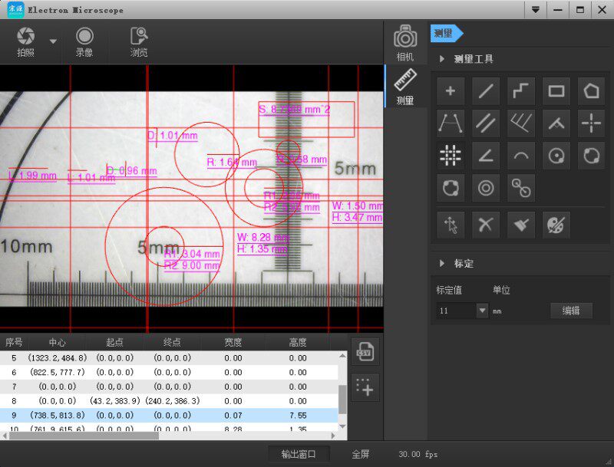This screenshot has width=614, height=467.
Task: Click the table's vertical scrollbar thumb
Action: pyautogui.click(x=342, y=400)
